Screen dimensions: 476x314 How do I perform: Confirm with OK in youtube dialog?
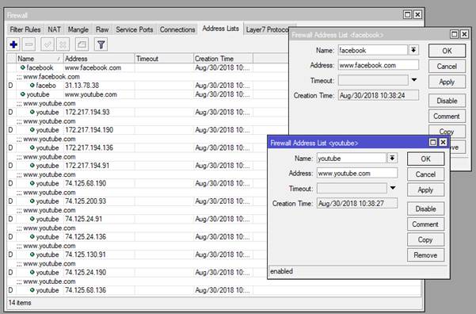[425, 159]
